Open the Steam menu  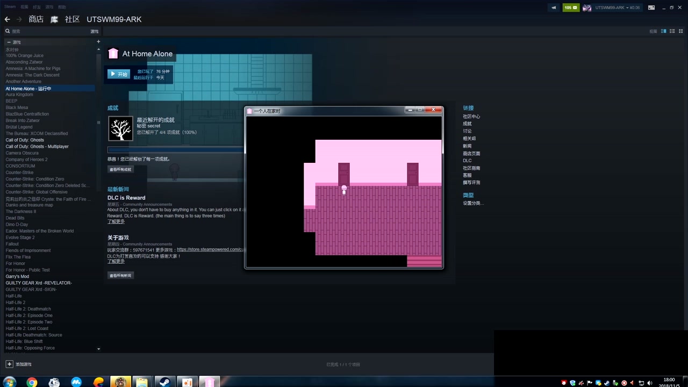(x=10, y=7)
